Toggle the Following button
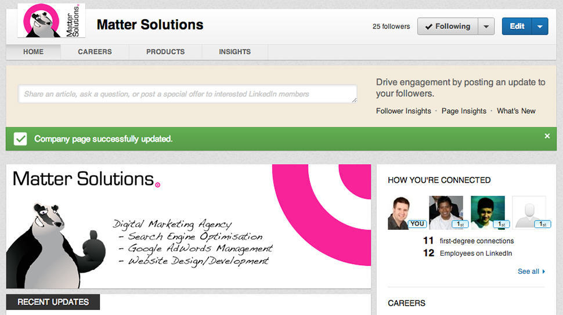The width and height of the screenshot is (563, 315). [x=447, y=26]
